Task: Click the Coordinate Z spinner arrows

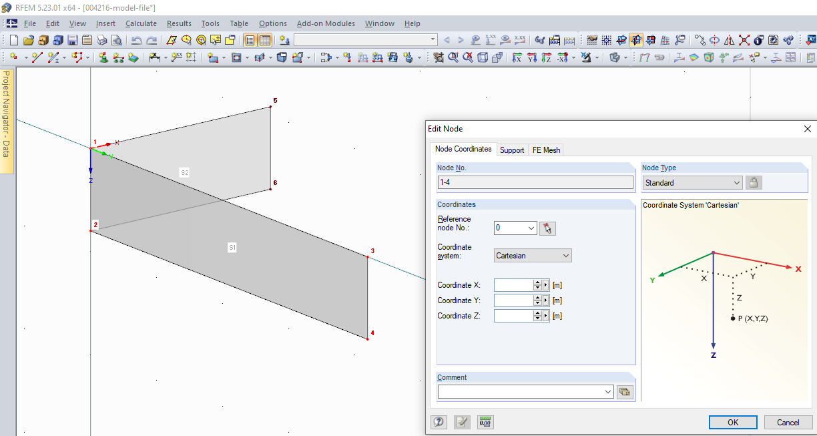Action: point(537,316)
